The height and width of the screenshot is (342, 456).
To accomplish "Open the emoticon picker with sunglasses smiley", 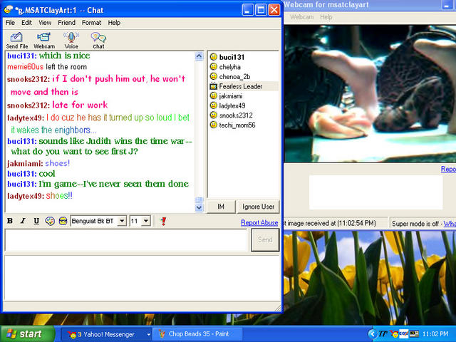I will [63, 221].
